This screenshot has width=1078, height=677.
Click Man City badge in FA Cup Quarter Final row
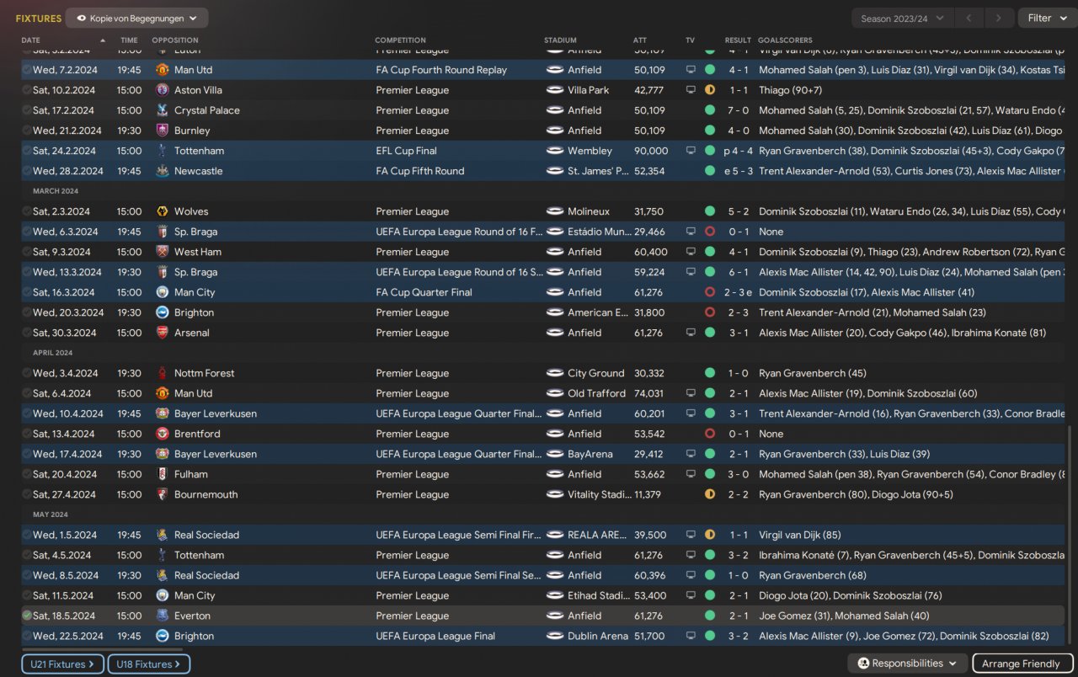163,292
